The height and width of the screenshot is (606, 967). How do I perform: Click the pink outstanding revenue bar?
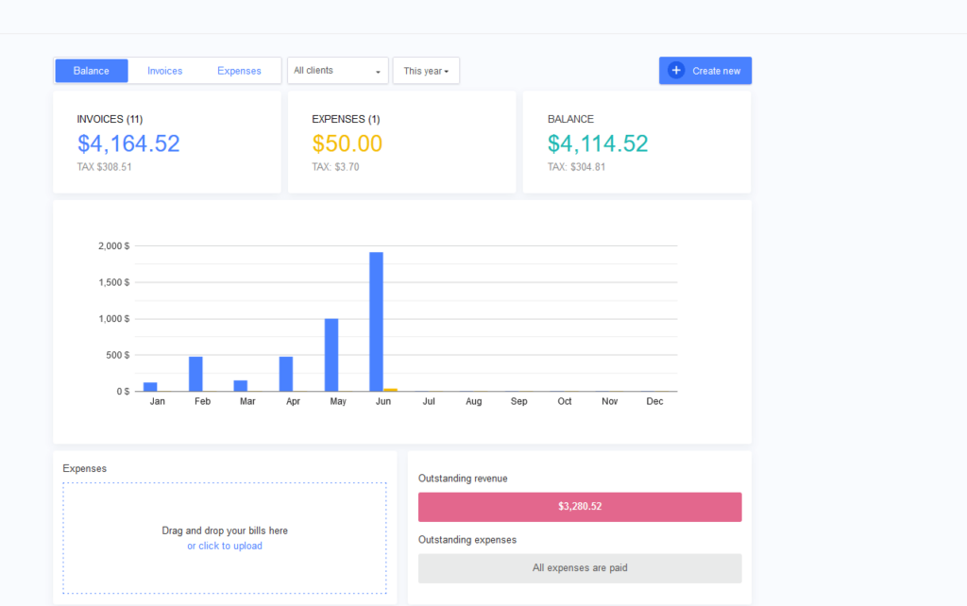[x=580, y=507]
